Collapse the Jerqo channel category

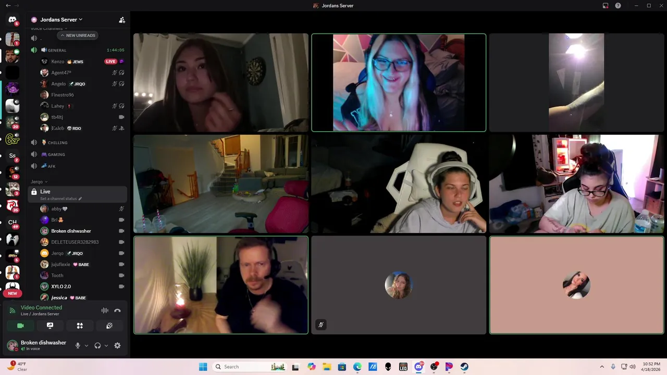coord(39,182)
